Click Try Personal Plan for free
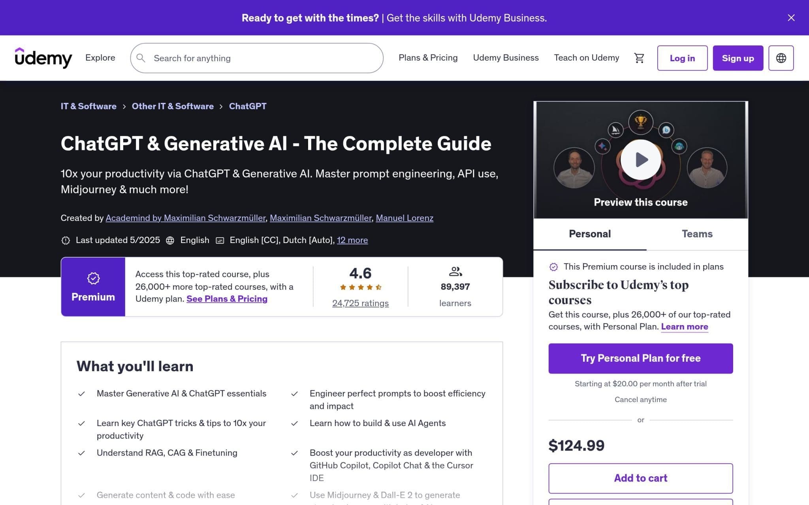This screenshot has height=505, width=809. coord(641,358)
